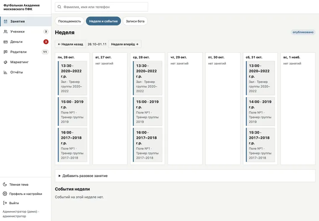The image size is (319, 221).
Task: Click the search field Фамилия, имя или телефон
Action: (101, 7)
